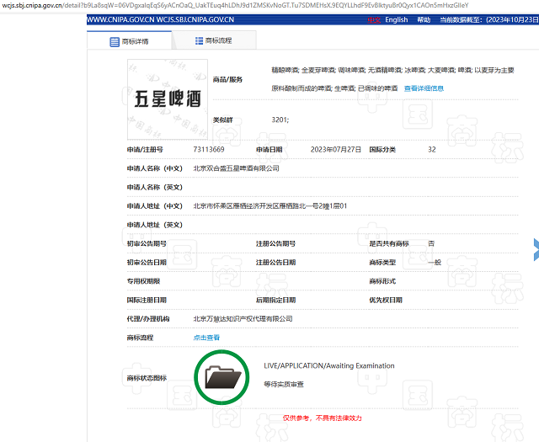
Task: Click WWW.CNIPA.GOV.CN header text
Action: pyautogui.click(x=120, y=19)
